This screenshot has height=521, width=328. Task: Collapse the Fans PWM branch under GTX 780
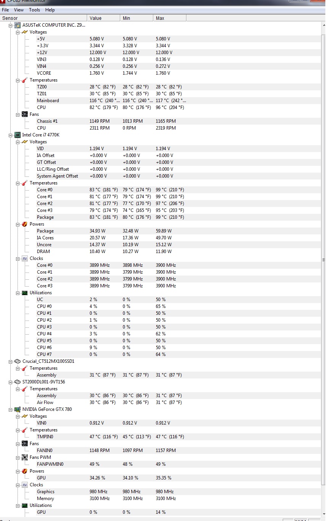click(18, 457)
